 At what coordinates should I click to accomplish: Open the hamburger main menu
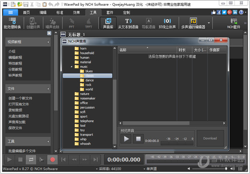click(10, 12)
